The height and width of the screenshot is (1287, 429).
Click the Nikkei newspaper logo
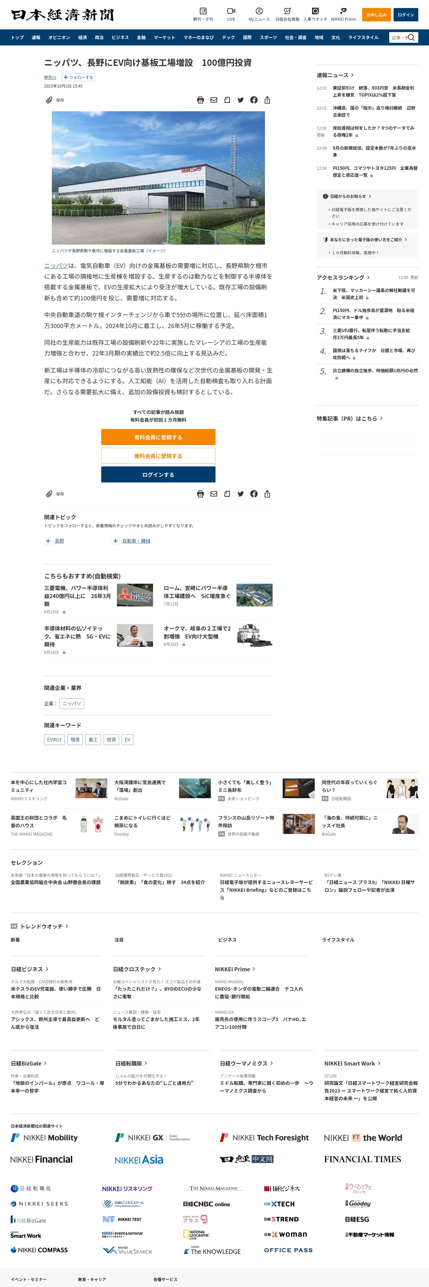point(62,15)
